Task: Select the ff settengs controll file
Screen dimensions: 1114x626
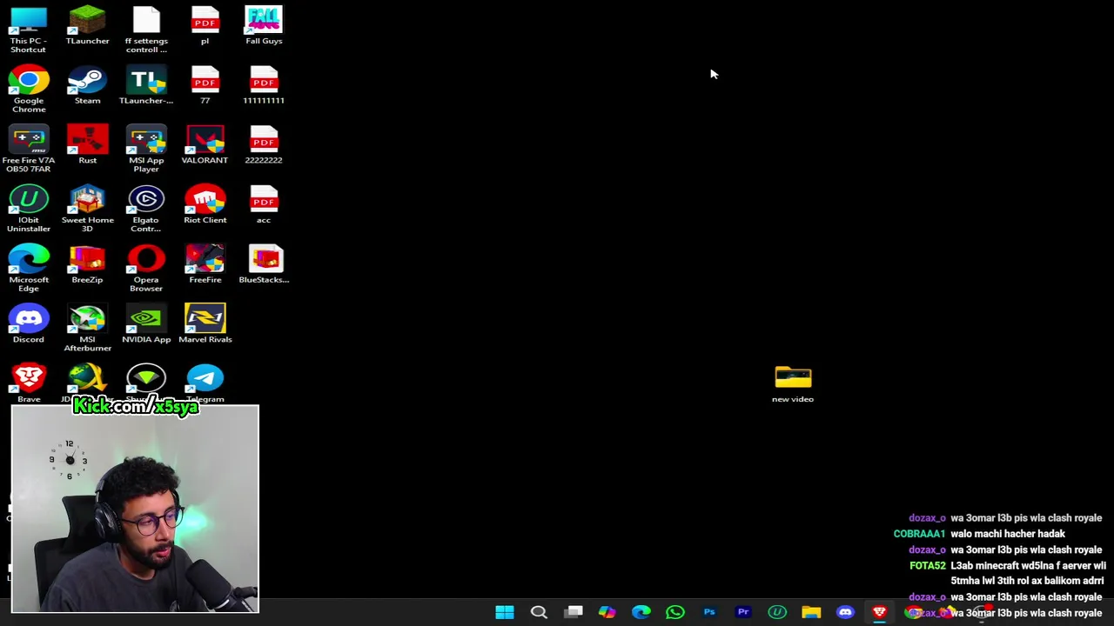Action: (146, 30)
